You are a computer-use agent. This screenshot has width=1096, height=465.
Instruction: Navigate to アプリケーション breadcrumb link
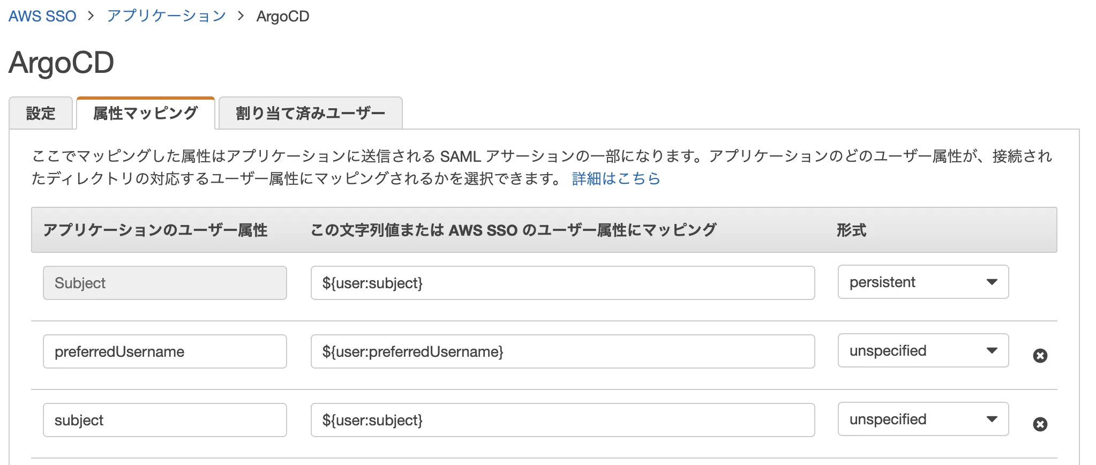point(167,16)
